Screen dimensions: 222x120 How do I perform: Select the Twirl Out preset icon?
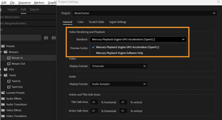tap(9, 87)
